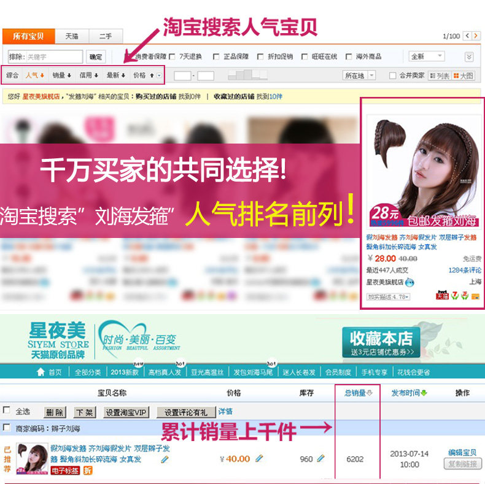The width and height of the screenshot is (485, 484).
Task: Sort results by 销量 sales
Action: coord(61,75)
